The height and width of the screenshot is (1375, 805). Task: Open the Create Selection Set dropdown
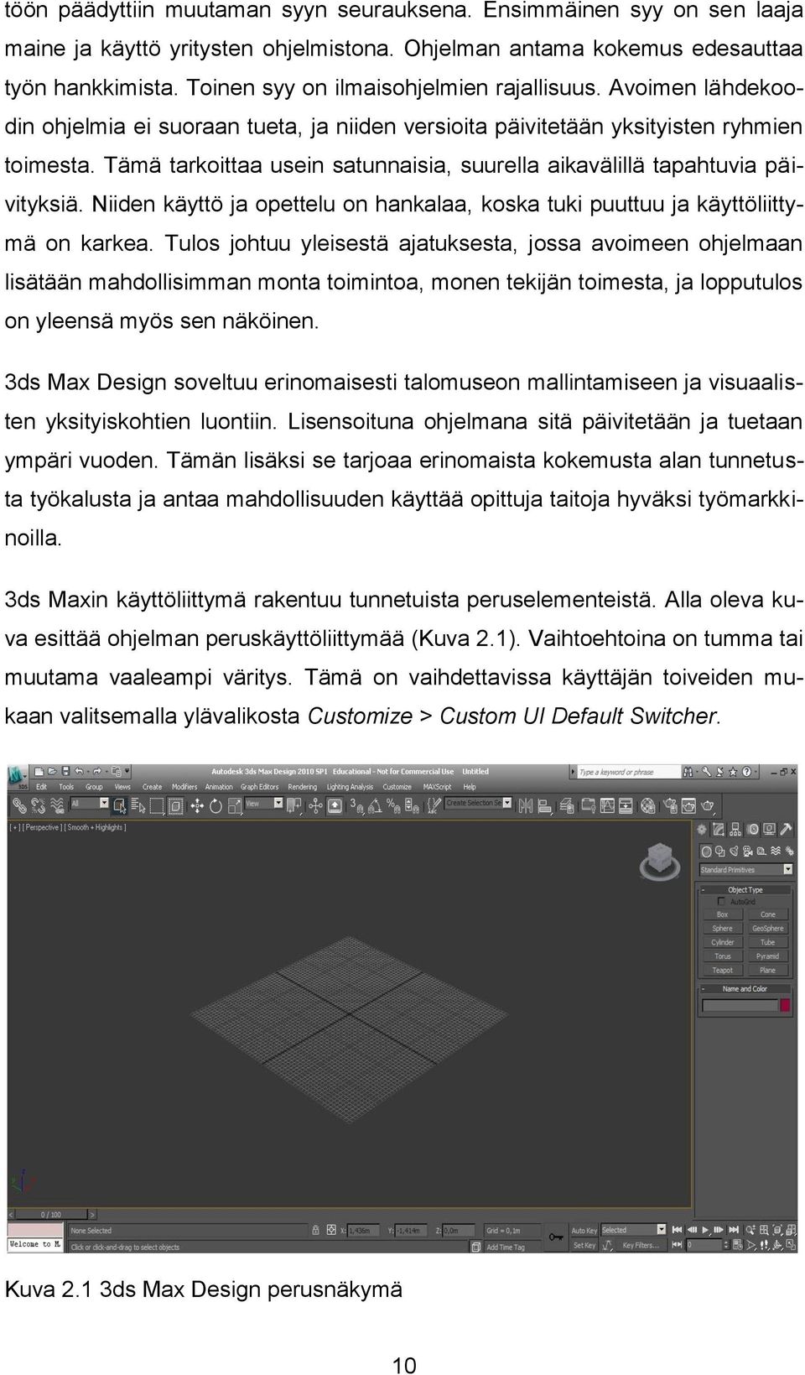[478, 803]
